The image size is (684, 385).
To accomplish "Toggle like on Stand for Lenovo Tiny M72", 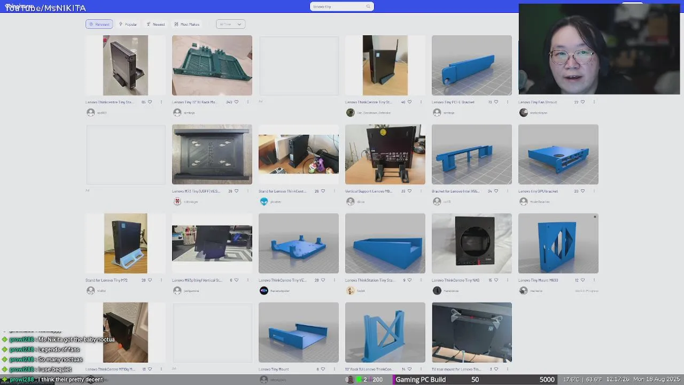I will [x=150, y=280].
